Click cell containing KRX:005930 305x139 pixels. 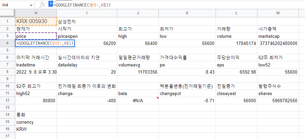pyautogui.click(x=36, y=21)
